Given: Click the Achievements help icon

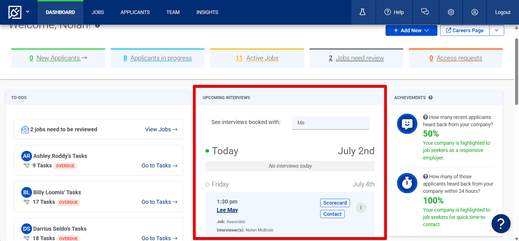Looking at the screenshot, I should [431, 98].
